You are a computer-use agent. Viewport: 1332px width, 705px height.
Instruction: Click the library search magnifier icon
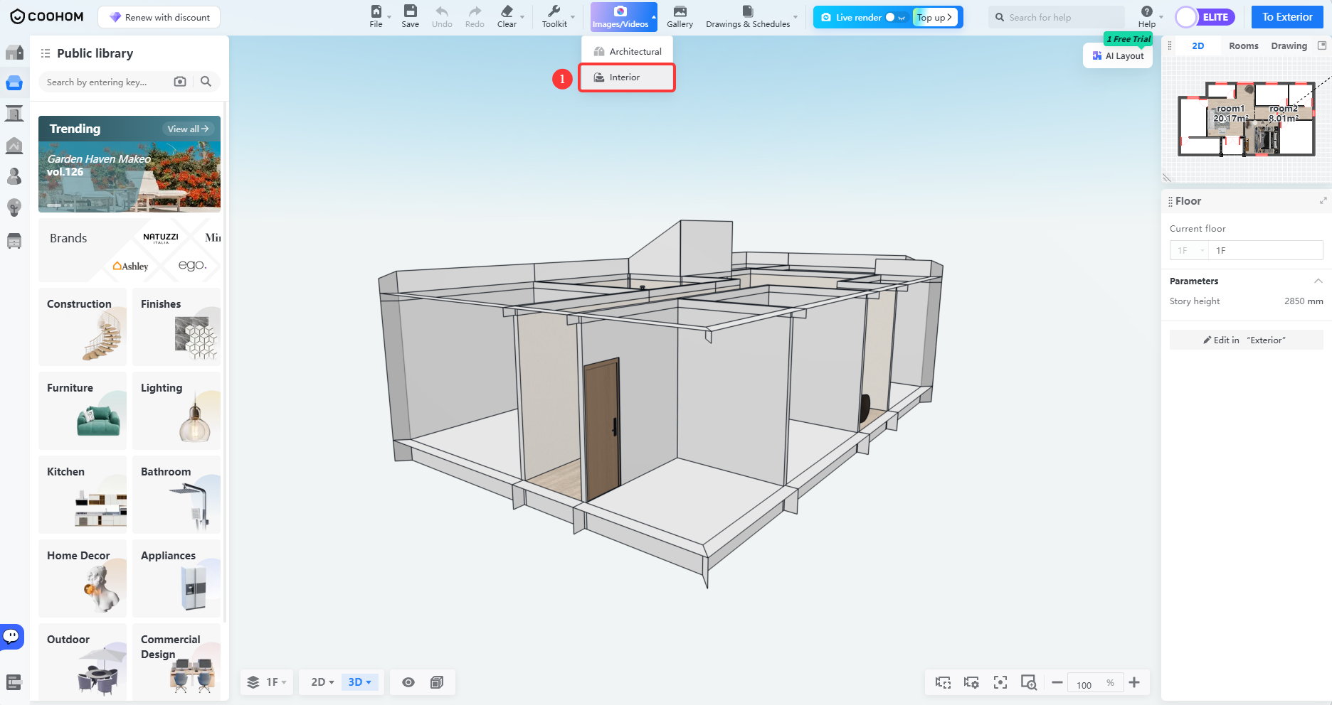206,82
